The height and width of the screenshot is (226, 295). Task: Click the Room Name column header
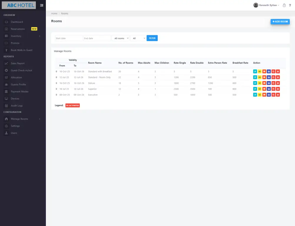95,63
